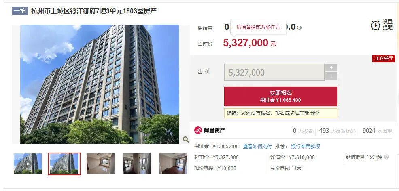399x191 pixels.
Task: Click the 一拍 auction round badge
Action: (x=19, y=11)
